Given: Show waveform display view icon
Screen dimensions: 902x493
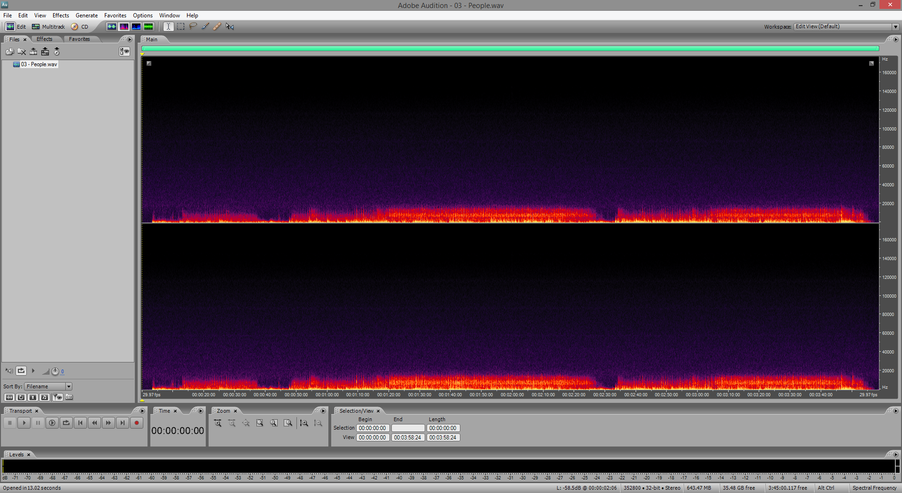Looking at the screenshot, I should pos(111,27).
